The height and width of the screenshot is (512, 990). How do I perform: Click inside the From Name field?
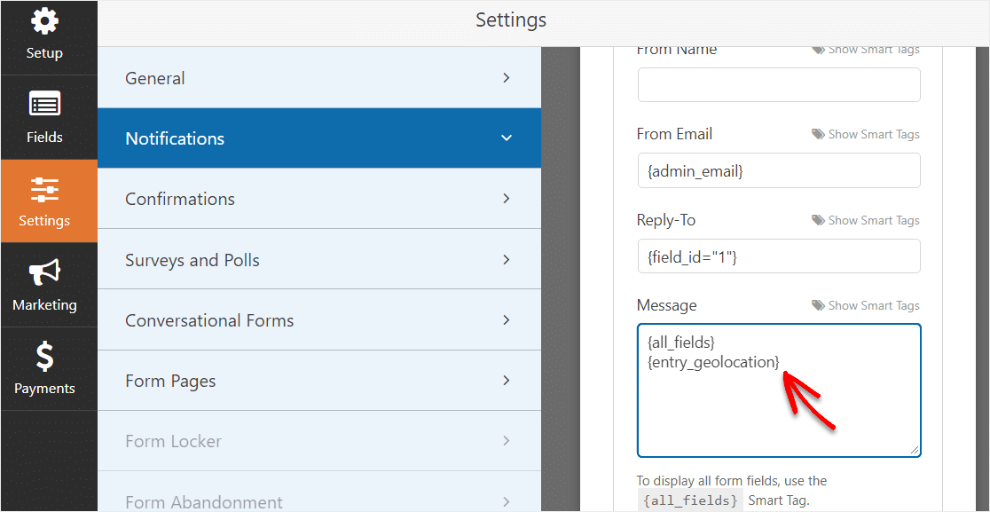[778, 85]
